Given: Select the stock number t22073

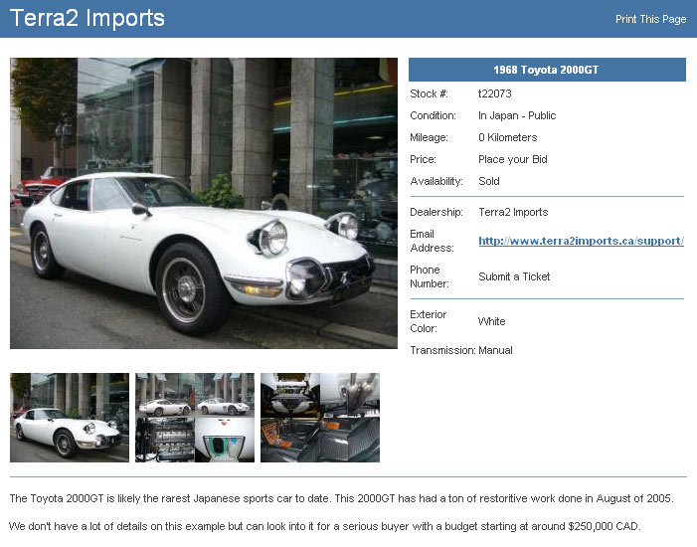Looking at the screenshot, I should pyautogui.click(x=495, y=93).
